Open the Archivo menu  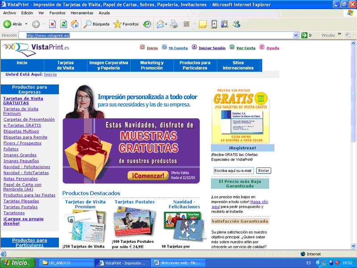(9, 13)
